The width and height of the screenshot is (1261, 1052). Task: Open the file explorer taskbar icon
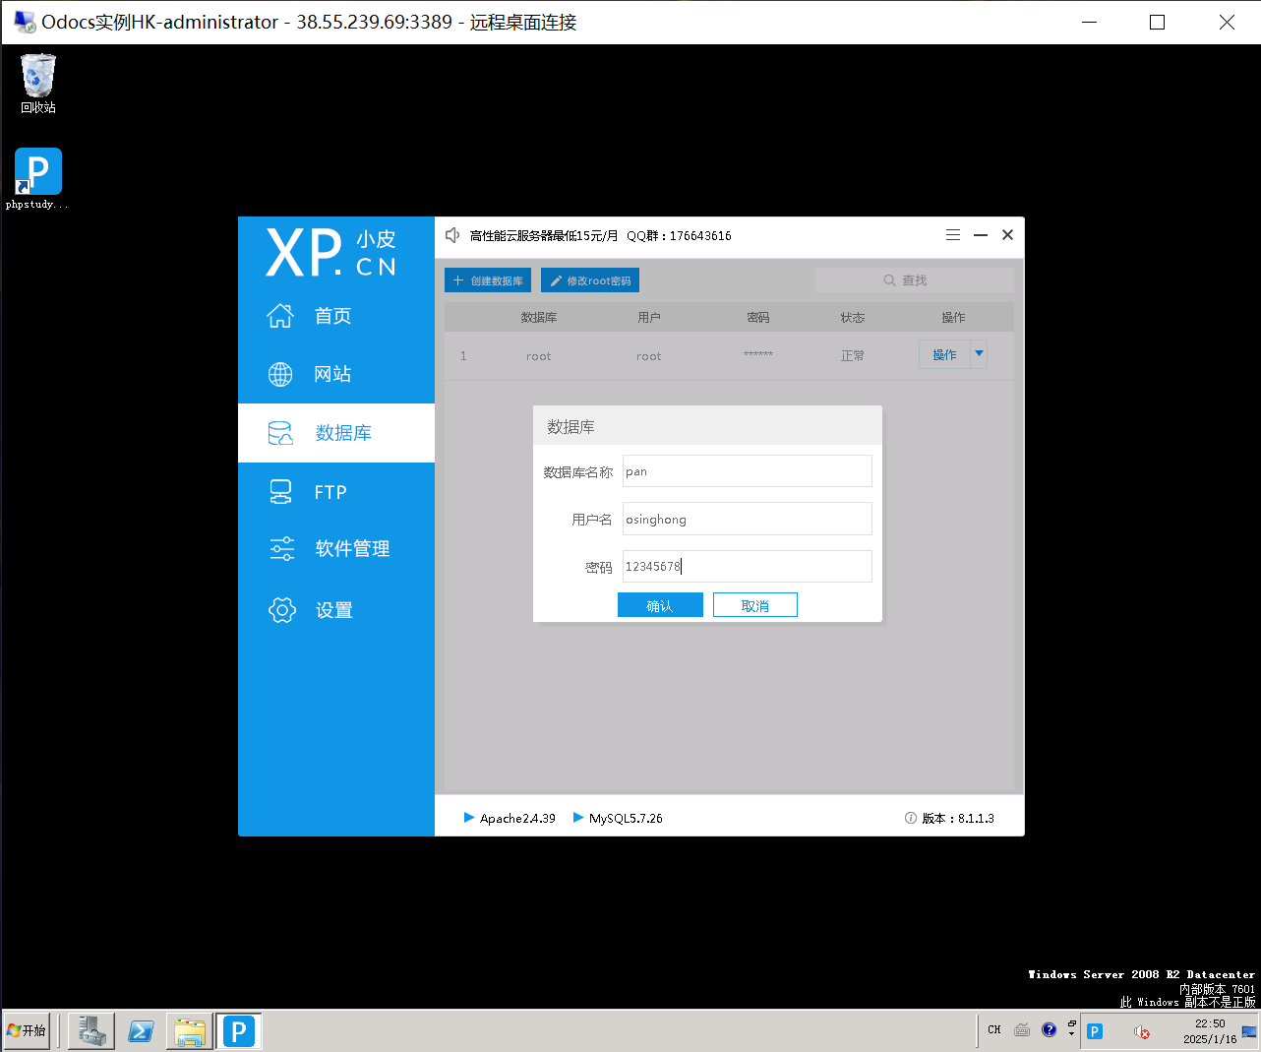coord(190,1030)
